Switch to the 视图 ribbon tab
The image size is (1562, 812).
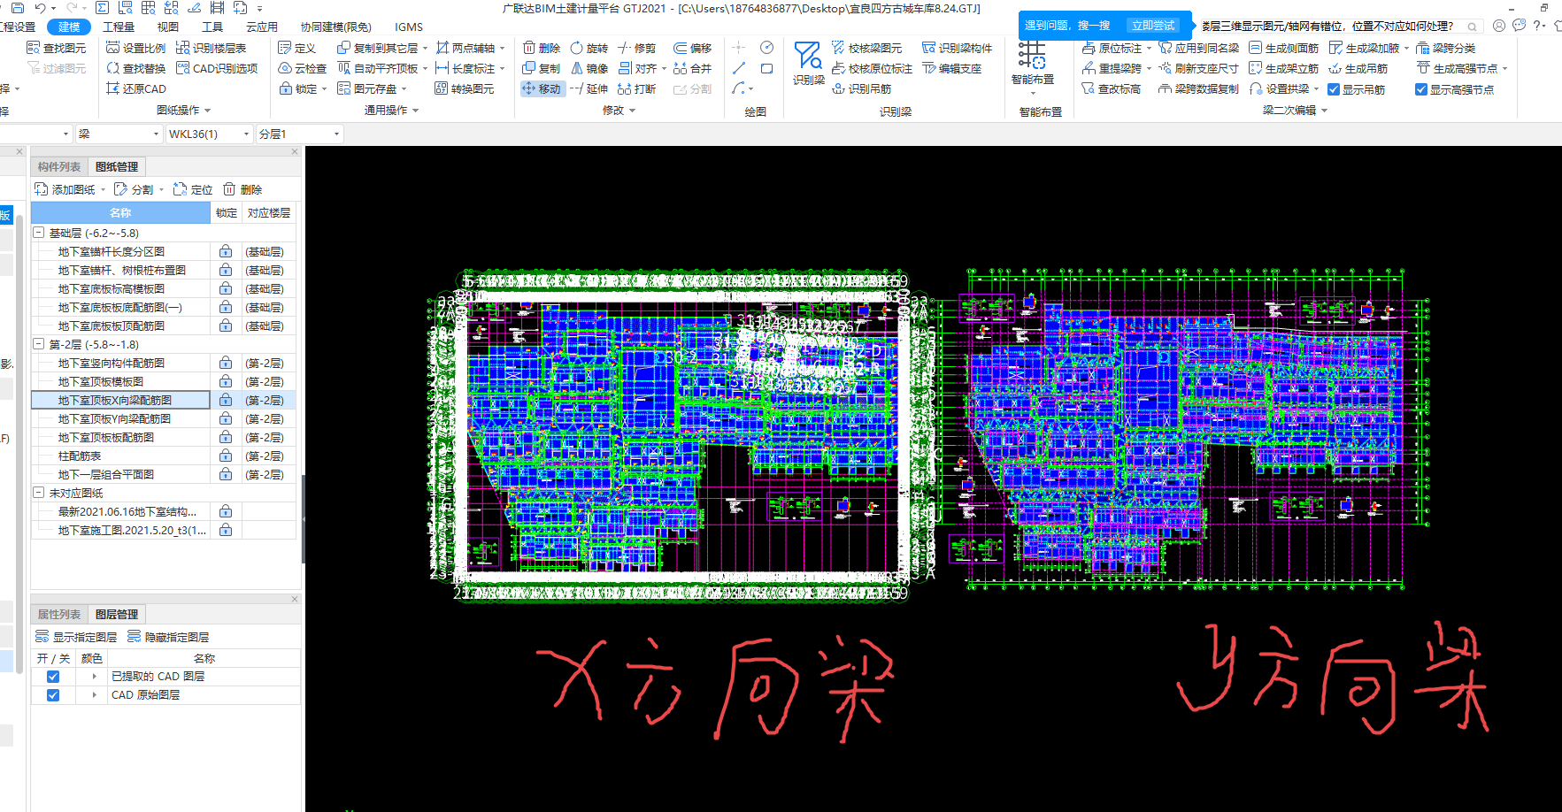point(167,27)
